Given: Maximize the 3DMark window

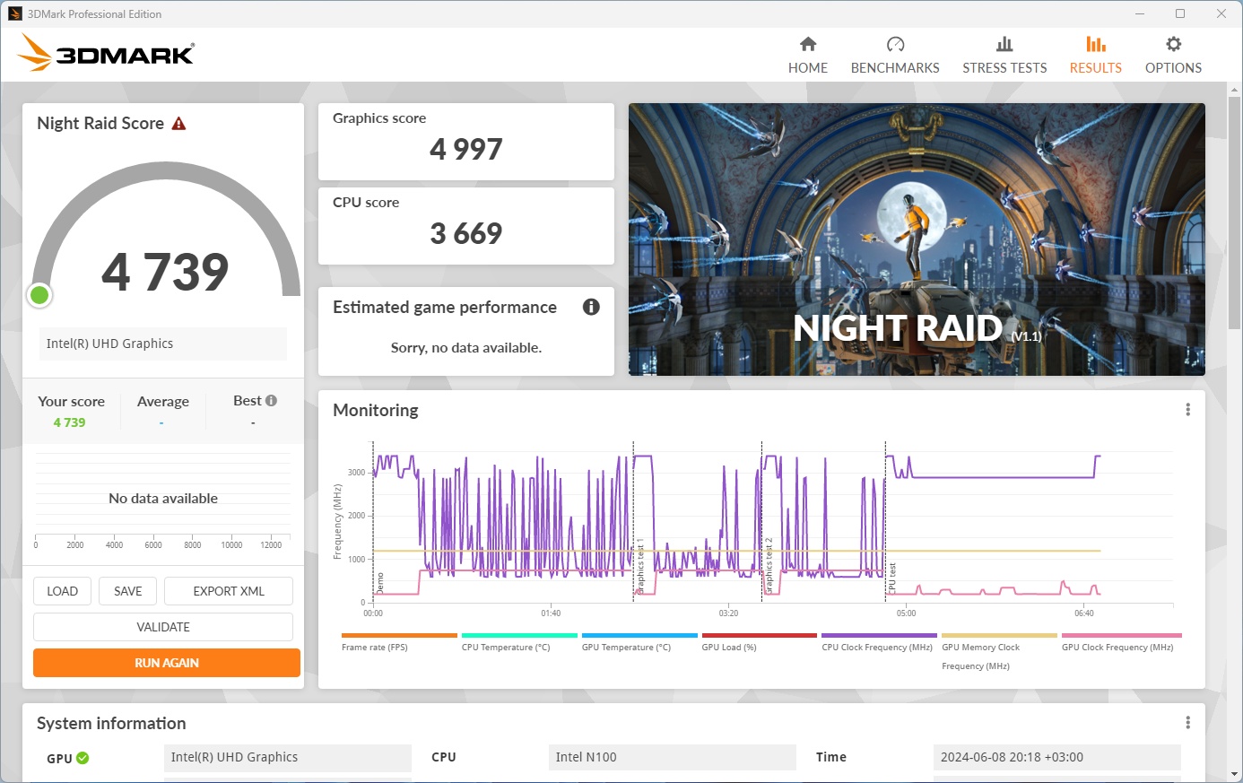Looking at the screenshot, I should (x=1180, y=13).
